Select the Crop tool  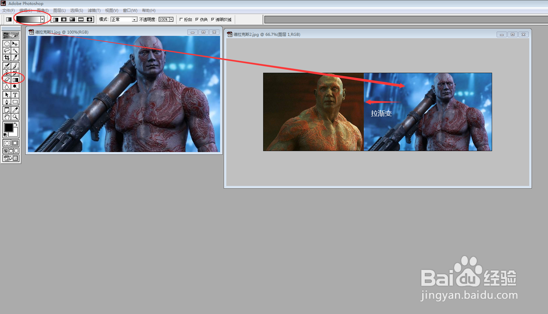(7, 58)
